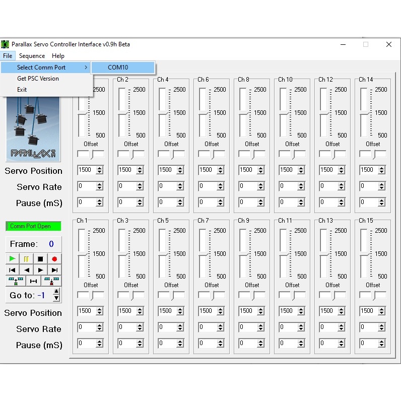This screenshot has width=401, height=401.
Task: Click the Comm Port Open status indicator
Action: click(34, 226)
